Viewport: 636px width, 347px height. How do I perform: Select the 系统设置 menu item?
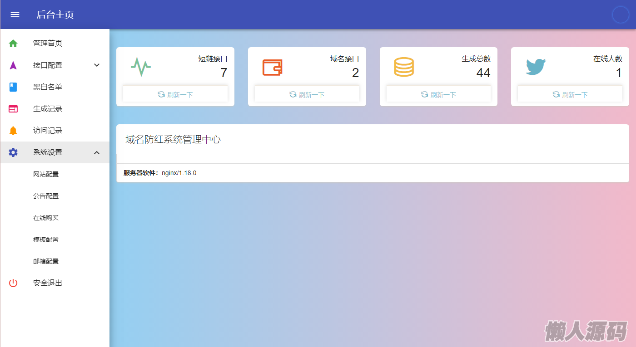(x=55, y=152)
